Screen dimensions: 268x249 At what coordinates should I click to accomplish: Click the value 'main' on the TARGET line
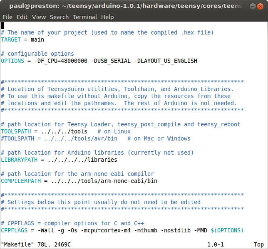[x=37, y=39]
